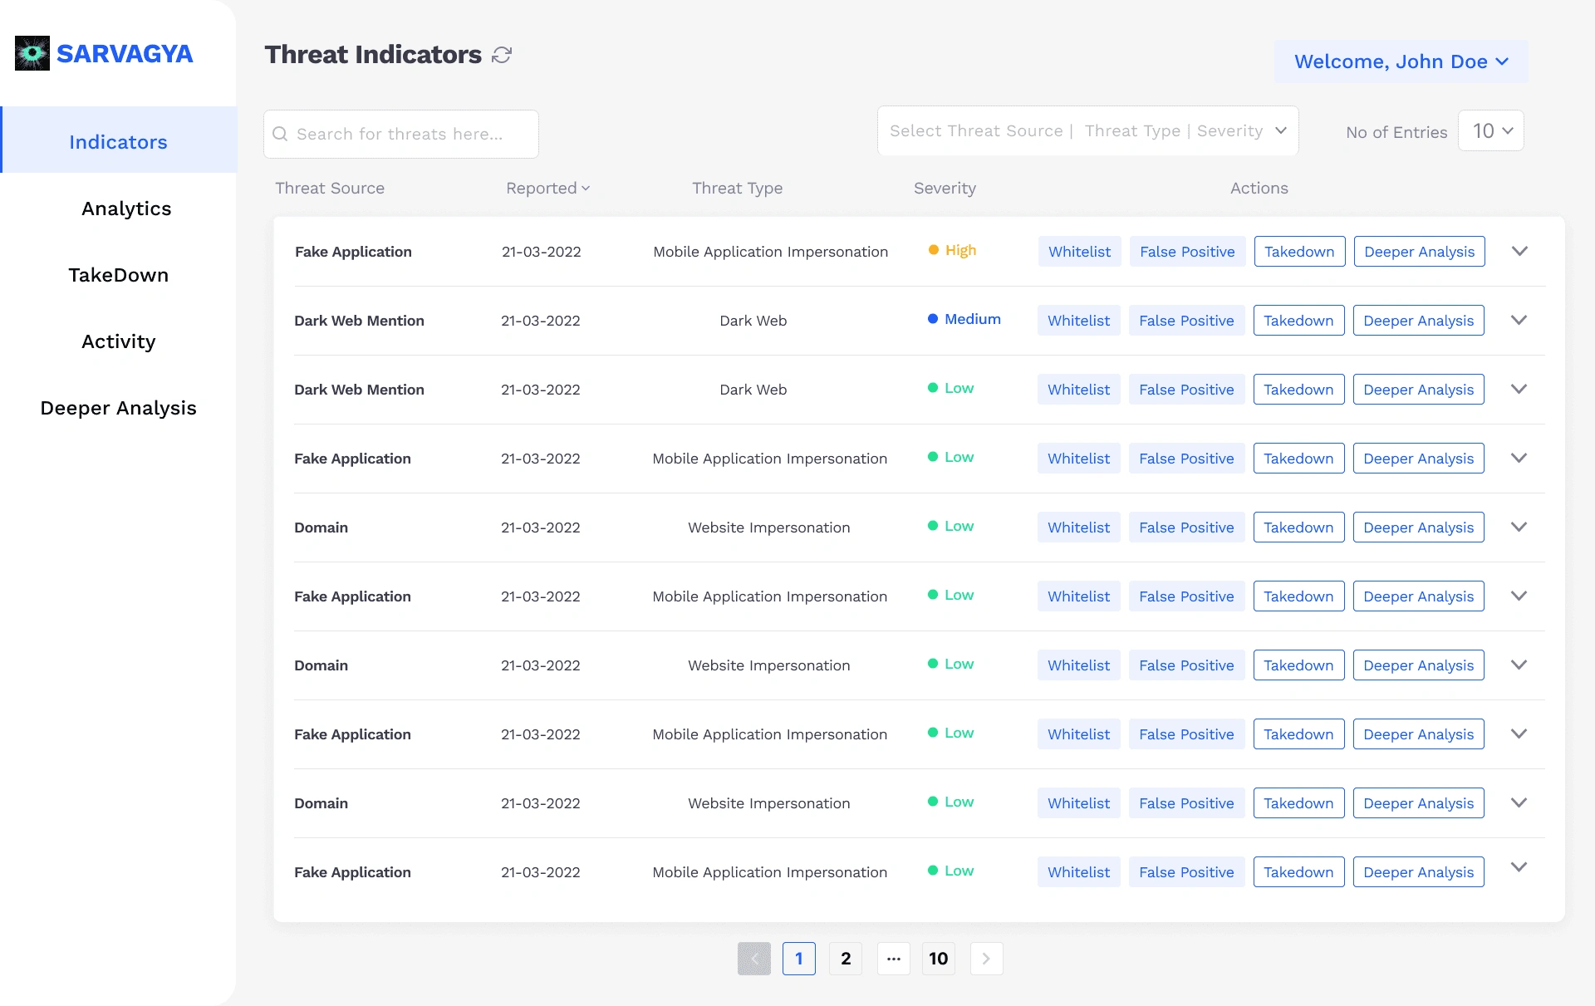The height and width of the screenshot is (1006, 1595).
Task: Click the magnifier icon in search box
Action: (280, 134)
